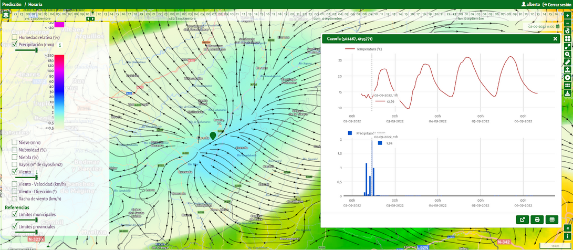
Task: Adjust Límites municipales opacity slider
Action: [x=26, y=220]
